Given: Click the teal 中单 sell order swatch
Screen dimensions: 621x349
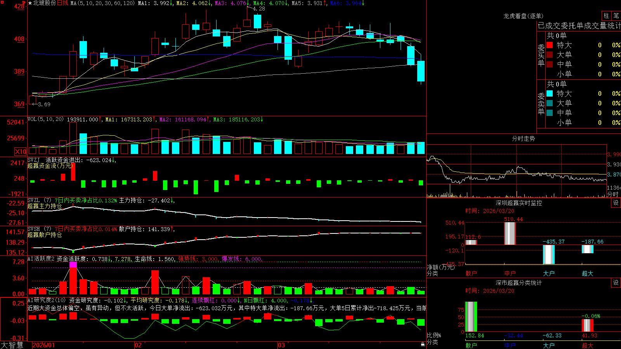Looking at the screenshot, I should 550,113.
